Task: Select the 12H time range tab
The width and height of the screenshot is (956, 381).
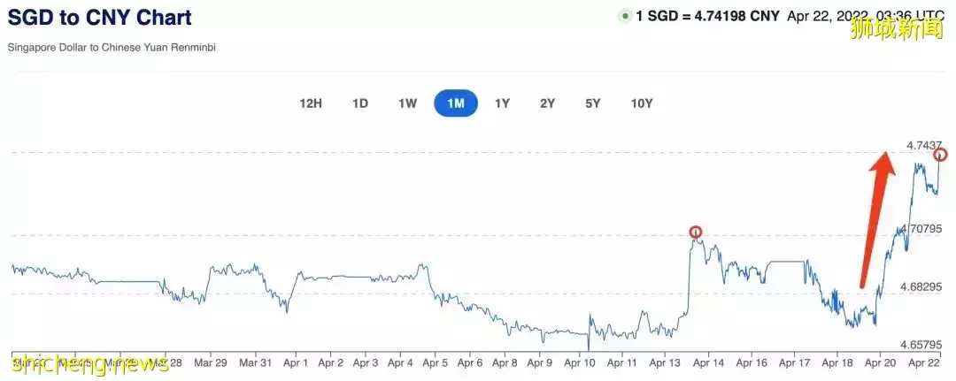Action: 311,103
